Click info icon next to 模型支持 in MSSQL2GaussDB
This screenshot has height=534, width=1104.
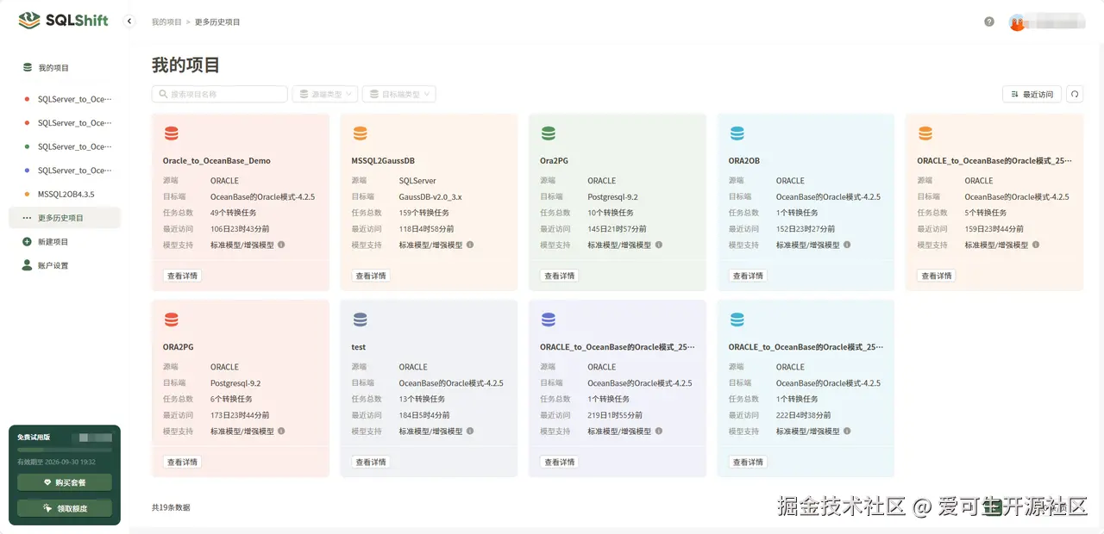(x=470, y=245)
